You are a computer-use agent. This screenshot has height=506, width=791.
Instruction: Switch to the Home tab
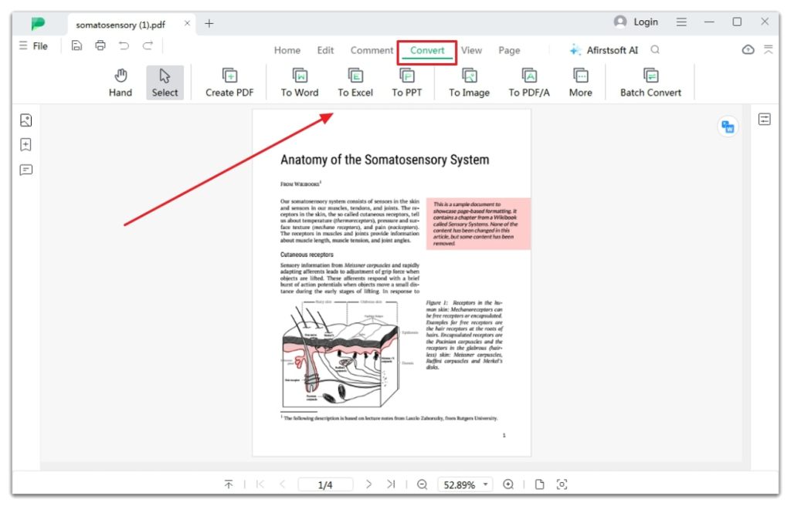(x=287, y=50)
